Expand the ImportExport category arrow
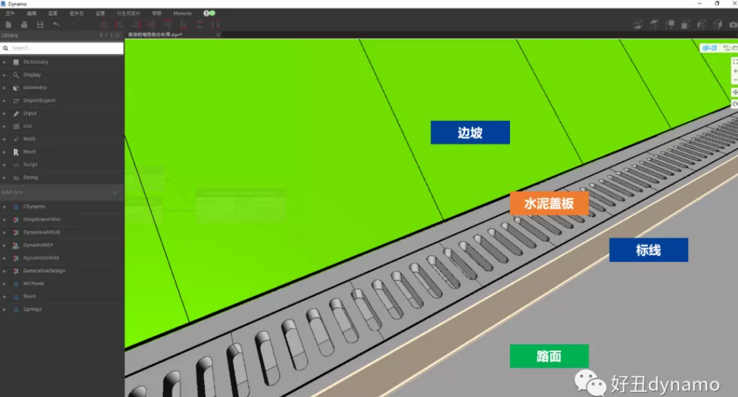This screenshot has width=738, height=397. (x=4, y=101)
